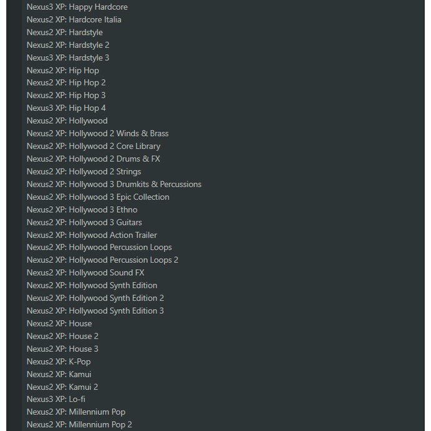Viewport: 431px width, 431px height.
Task: Select Hollywood 2 Core Library
Action: pos(93,146)
